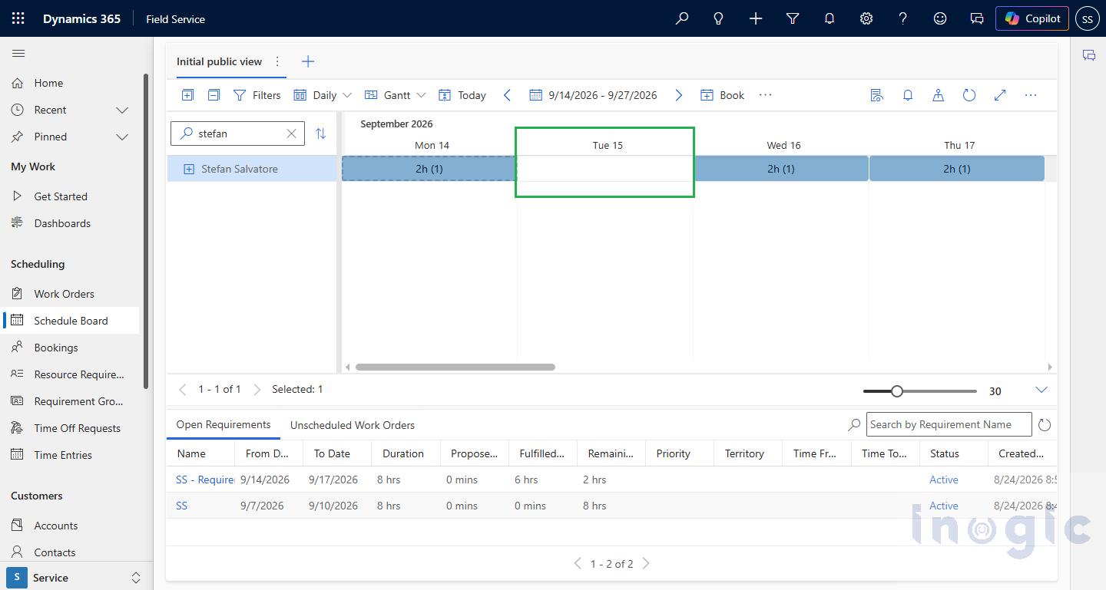Click the resource sort arrows icon
1106x590 pixels.
point(321,133)
